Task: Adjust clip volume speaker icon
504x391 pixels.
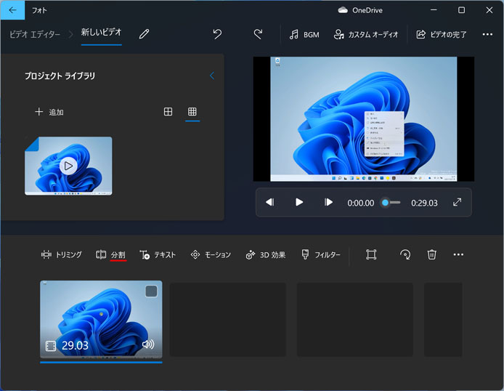Action: (x=148, y=344)
